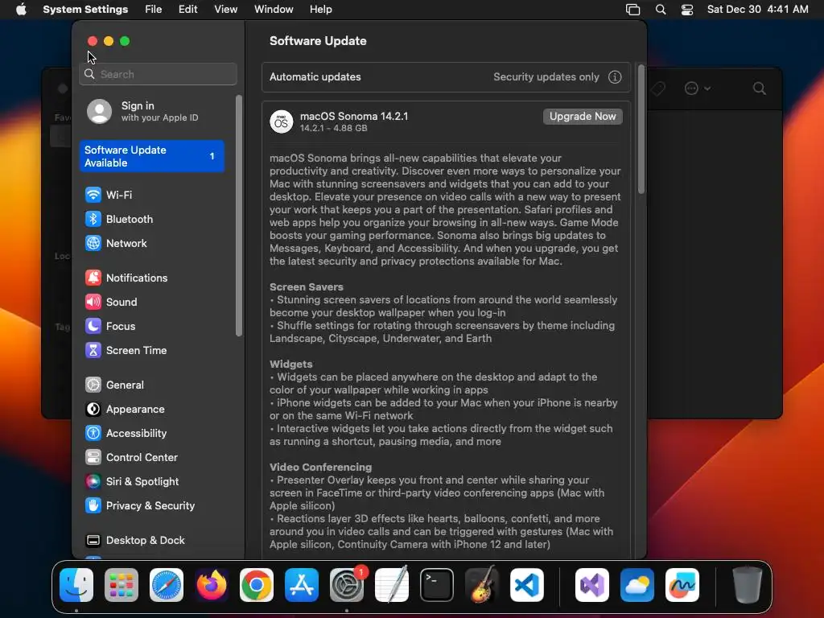The width and height of the screenshot is (824, 618).
Task: Click tag icon in background Finder window
Action: tap(657, 89)
